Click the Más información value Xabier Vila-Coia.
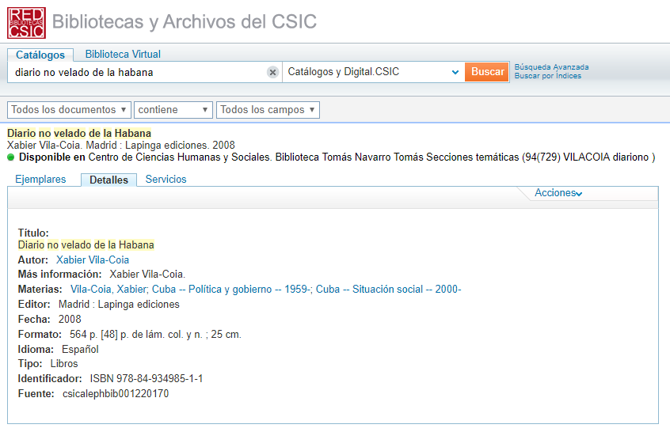Viewport: 670px width, 432px height. click(147, 274)
